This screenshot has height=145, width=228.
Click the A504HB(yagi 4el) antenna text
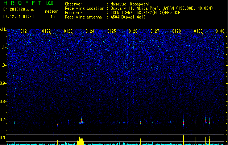coord(128,17)
